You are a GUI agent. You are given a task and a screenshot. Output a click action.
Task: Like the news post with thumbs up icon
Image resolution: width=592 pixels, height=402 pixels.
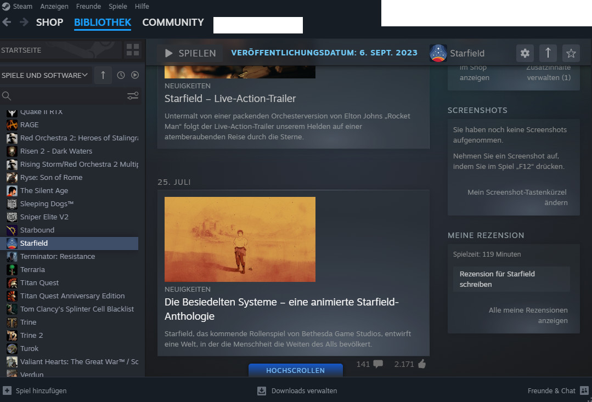point(422,364)
